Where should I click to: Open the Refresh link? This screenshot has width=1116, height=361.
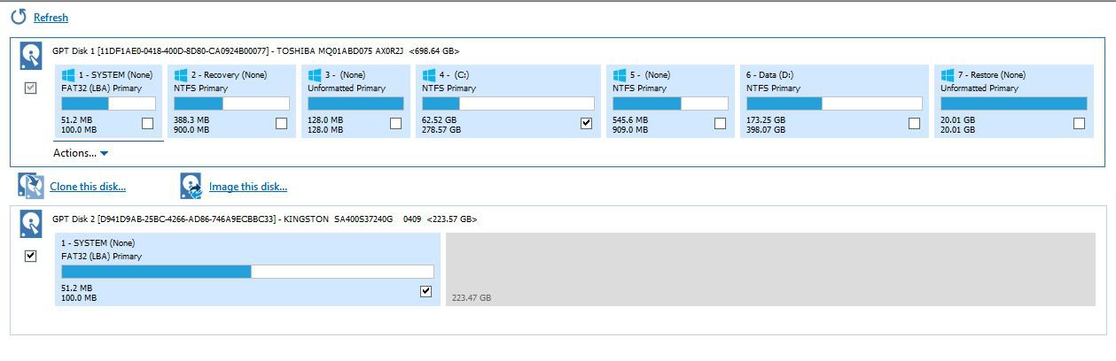point(51,18)
